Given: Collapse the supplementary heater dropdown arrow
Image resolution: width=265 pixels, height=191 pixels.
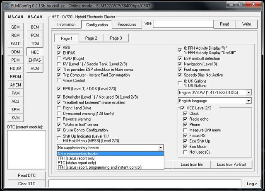Looking at the screenshot, I should pyautogui.click(x=161, y=147).
